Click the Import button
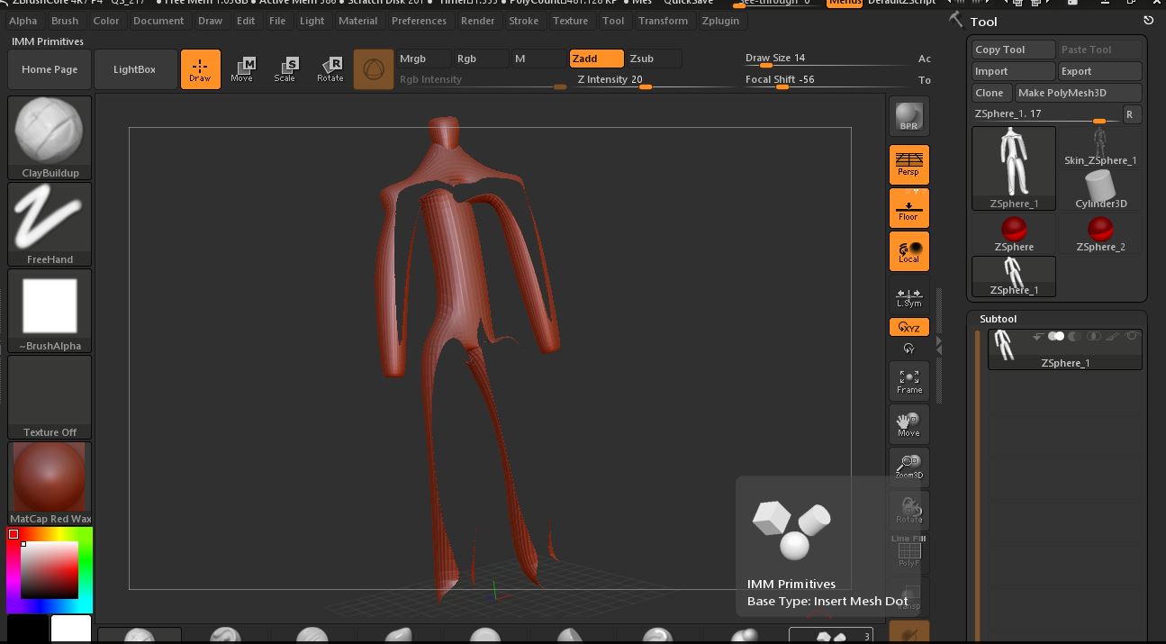The height and width of the screenshot is (644, 1166). pos(1014,71)
